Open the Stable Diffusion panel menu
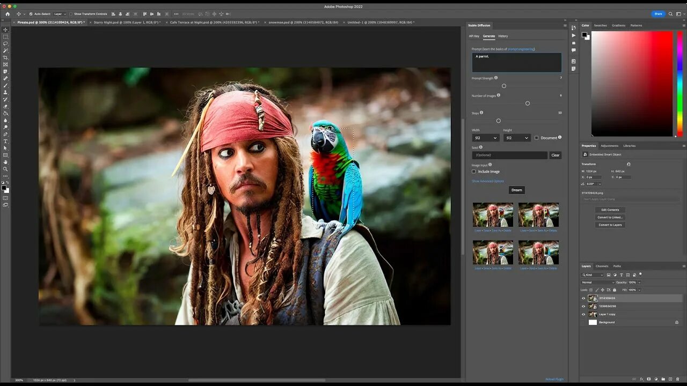The width and height of the screenshot is (687, 386). 565,25
